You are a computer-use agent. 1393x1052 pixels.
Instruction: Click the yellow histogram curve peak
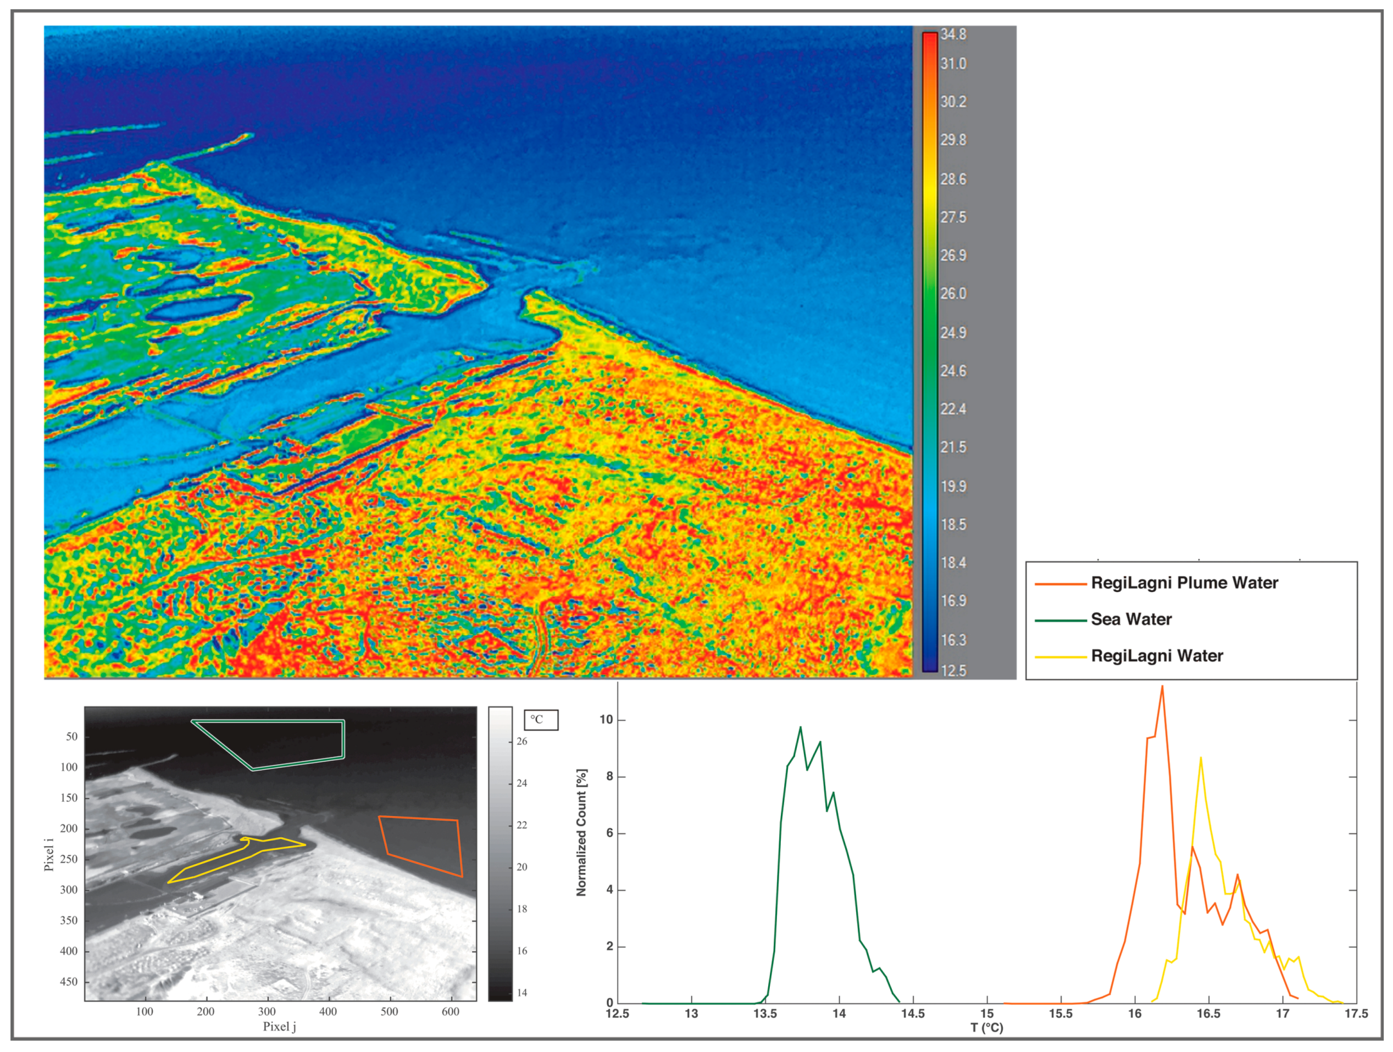(1201, 758)
